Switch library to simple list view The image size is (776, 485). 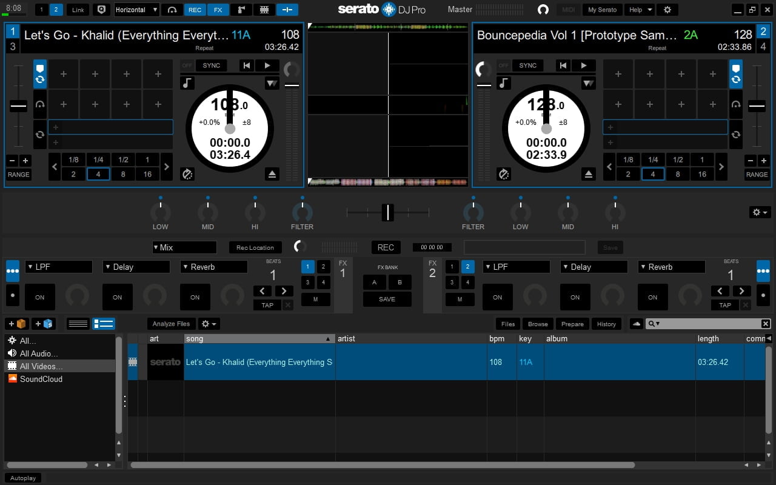[78, 324]
